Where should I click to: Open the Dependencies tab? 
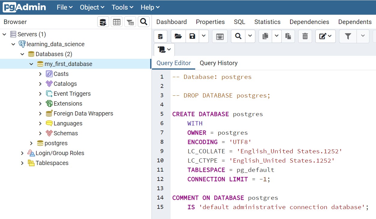[x=309, y=22]
